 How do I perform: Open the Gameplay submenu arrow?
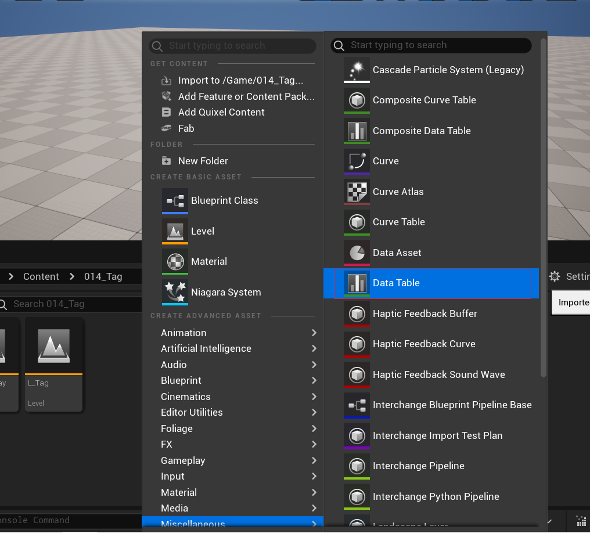[x=314, y=460]
